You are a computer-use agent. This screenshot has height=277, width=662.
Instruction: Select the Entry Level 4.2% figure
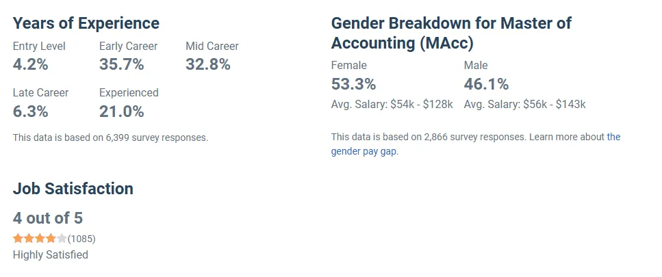point(31,65)
